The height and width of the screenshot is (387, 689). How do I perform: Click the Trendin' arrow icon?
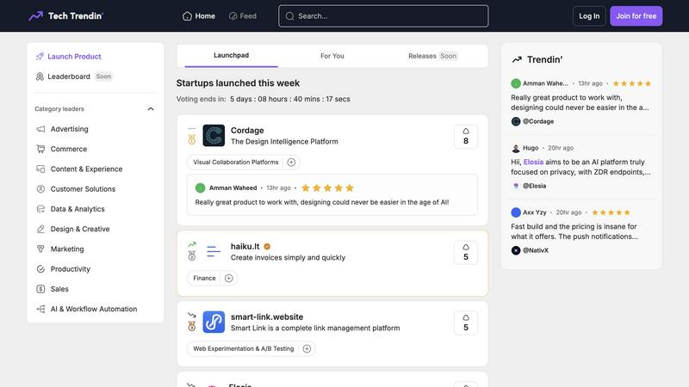517,59
